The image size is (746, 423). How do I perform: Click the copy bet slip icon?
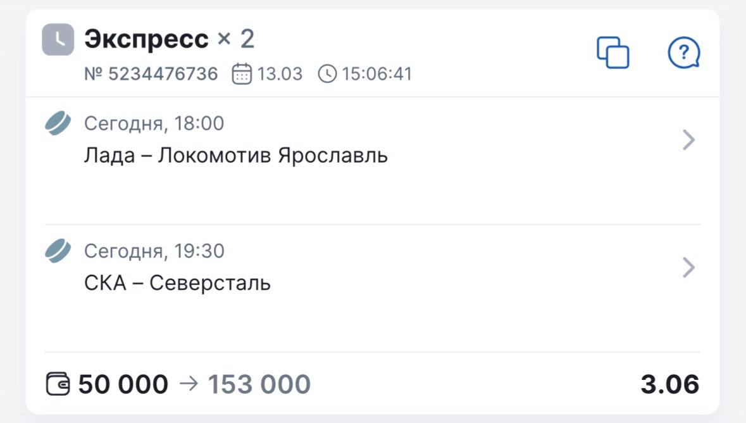point(612,53)
